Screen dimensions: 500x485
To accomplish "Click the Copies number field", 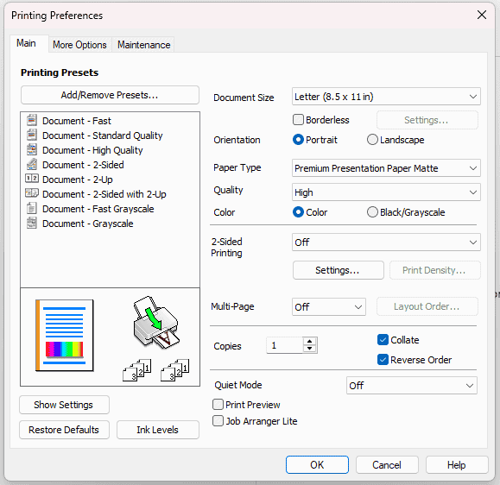I will click(x=285, y=345).
